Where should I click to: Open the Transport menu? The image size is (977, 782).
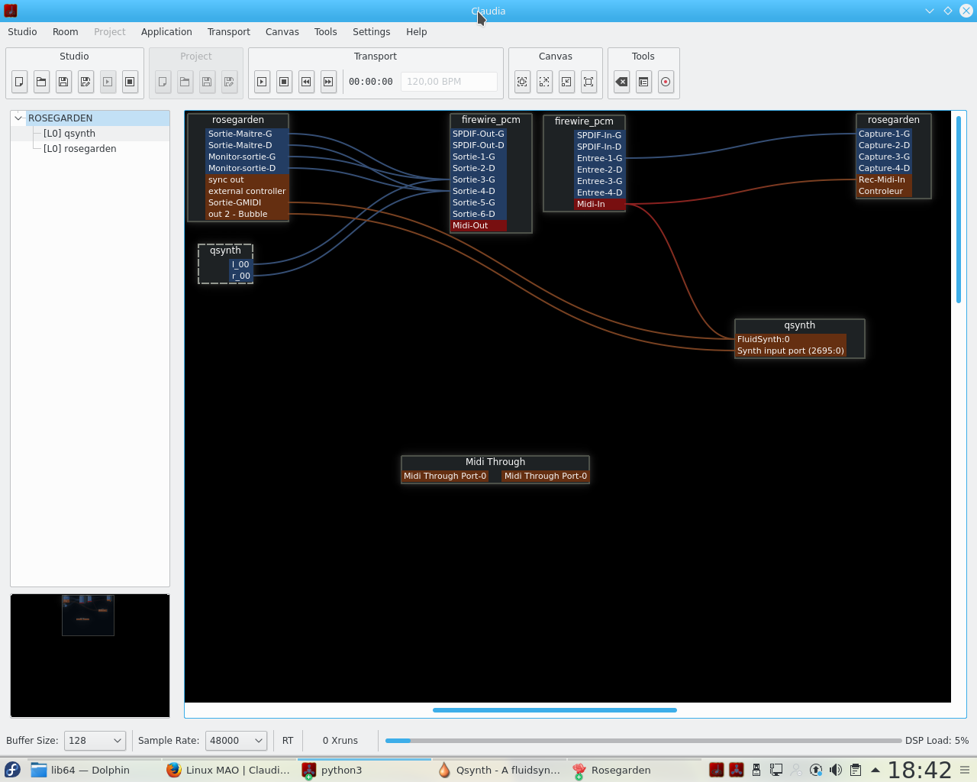tap(228, 32)
